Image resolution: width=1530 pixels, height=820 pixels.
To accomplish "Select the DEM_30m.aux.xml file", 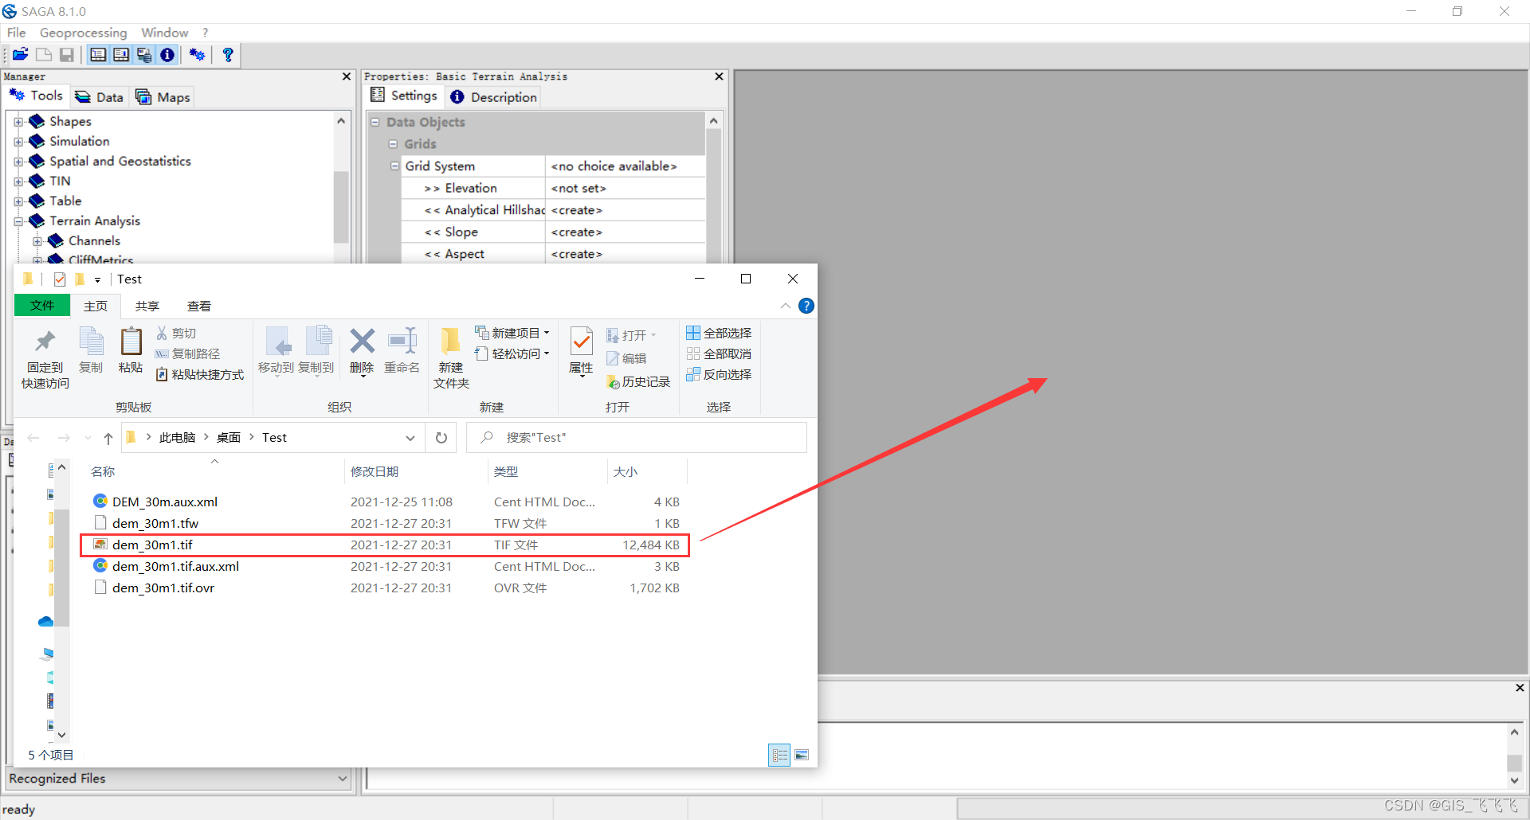I will (385, 502).
